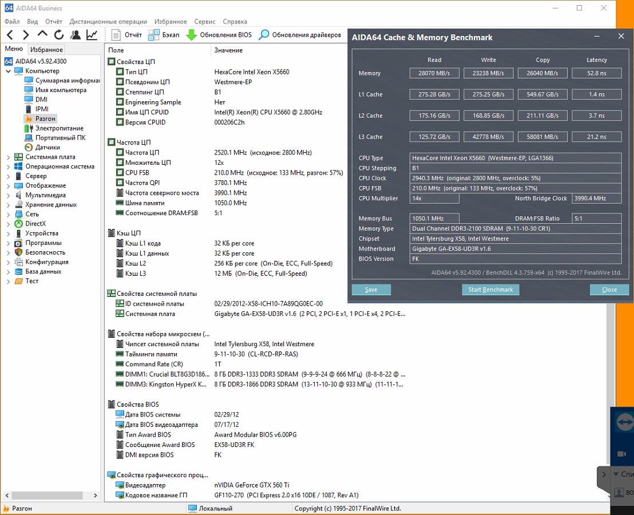Open the Отчёт menu in the menu bar
Screen dimensions: 634x515
[x=54, y=21]
